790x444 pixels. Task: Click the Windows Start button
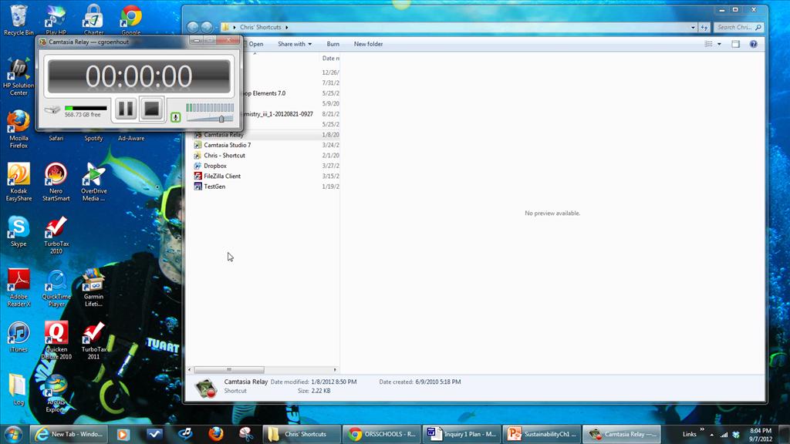click(13, 434)
